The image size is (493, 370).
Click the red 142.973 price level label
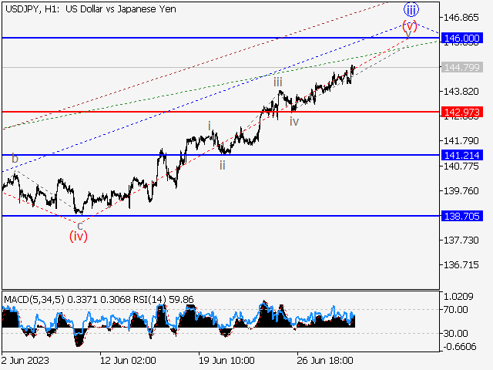(462, 112)
